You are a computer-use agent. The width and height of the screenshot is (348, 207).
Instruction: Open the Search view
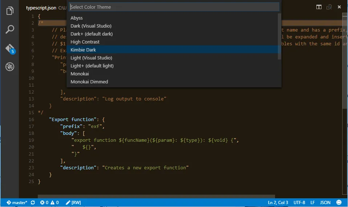click(x=10, y=29)
